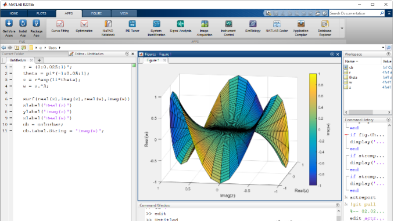The image size is (394, 221).
Task: Click the Command Window vertical scrollbar
Action: coord(339,215)
